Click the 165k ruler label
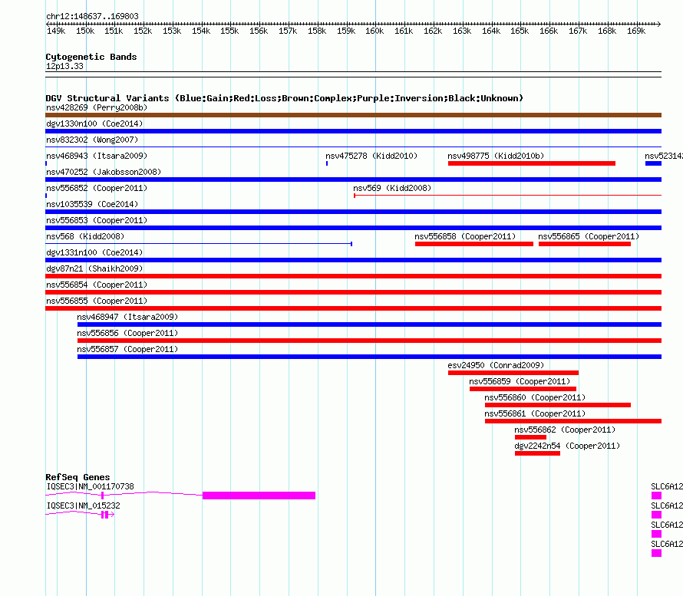This screenshot has height=596, width=683. (x=520, y=31)
